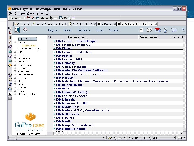The image size is (194, 146).
Task: Open the File menu
Action: click(11, 13)
